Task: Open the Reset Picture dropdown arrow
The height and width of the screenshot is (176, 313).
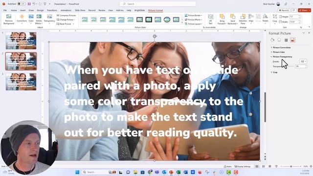Action: [73, 24]
